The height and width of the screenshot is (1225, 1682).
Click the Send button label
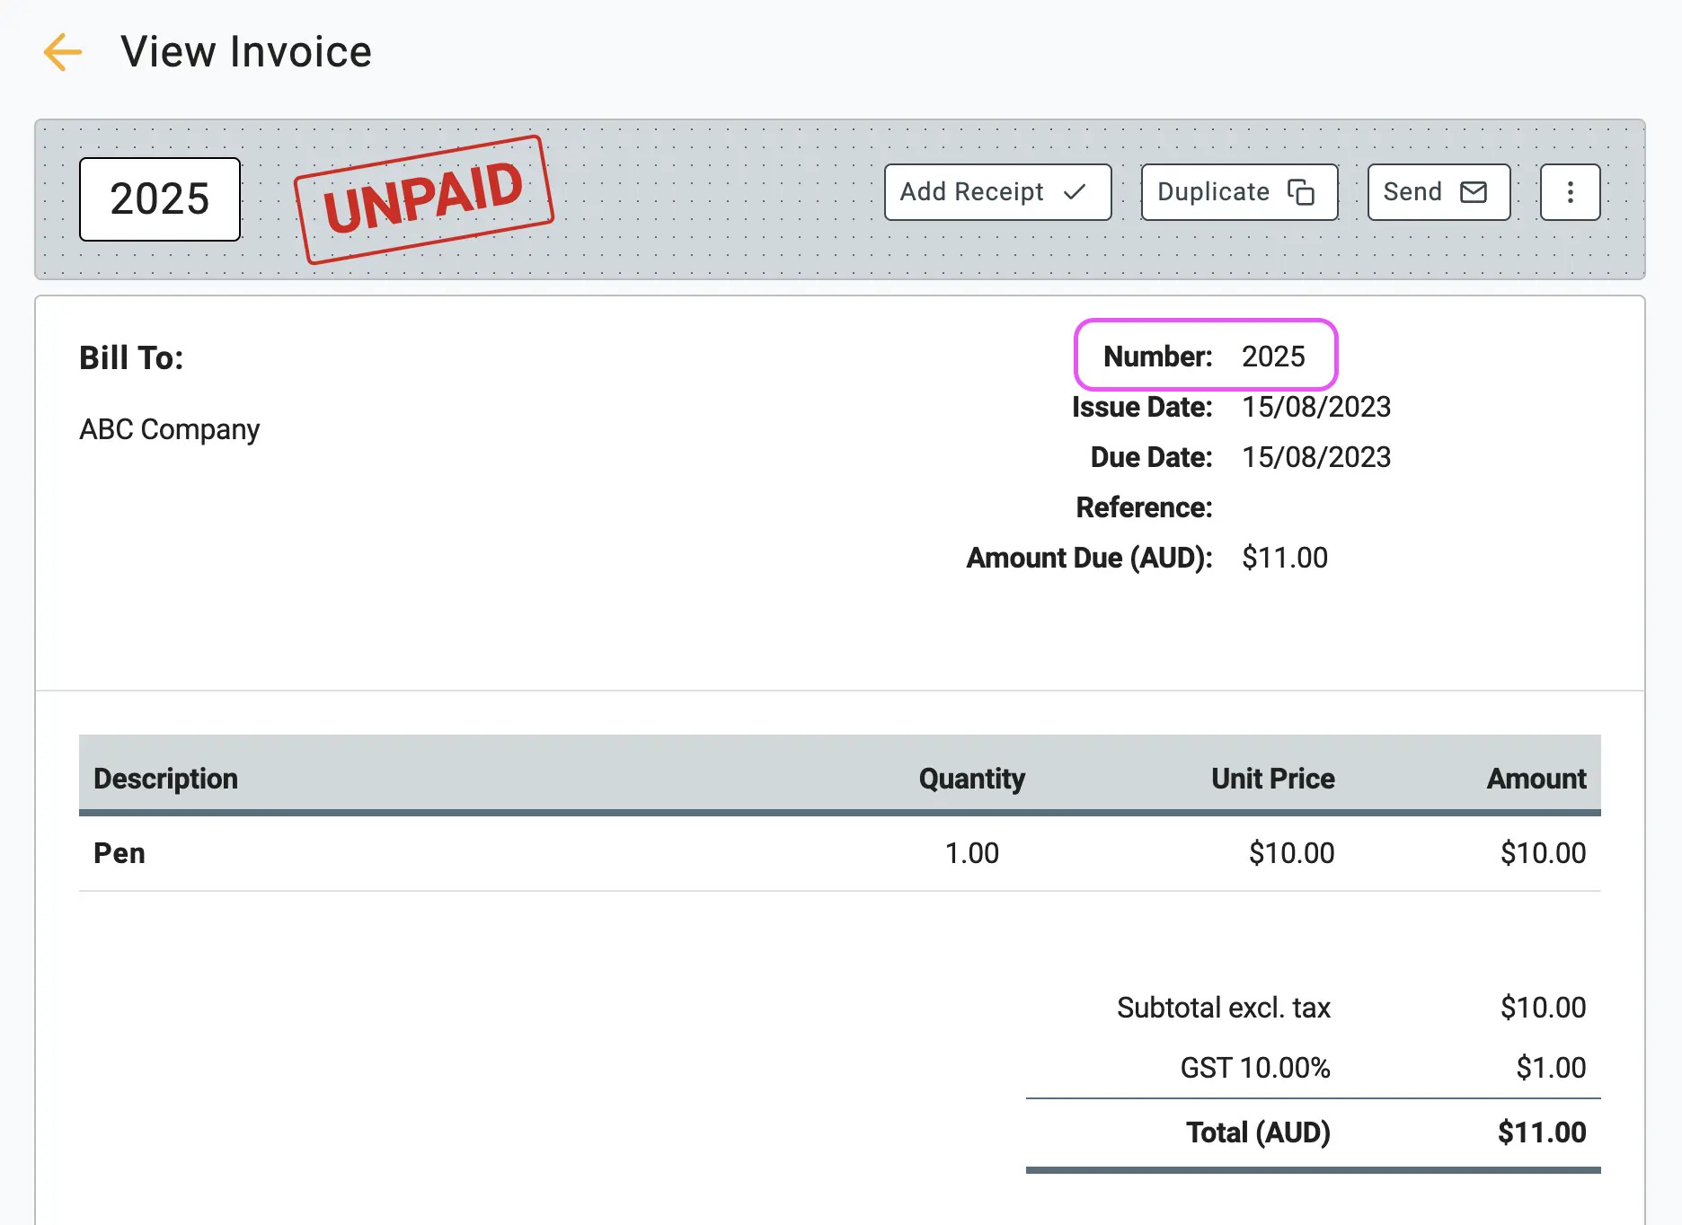1412,192
